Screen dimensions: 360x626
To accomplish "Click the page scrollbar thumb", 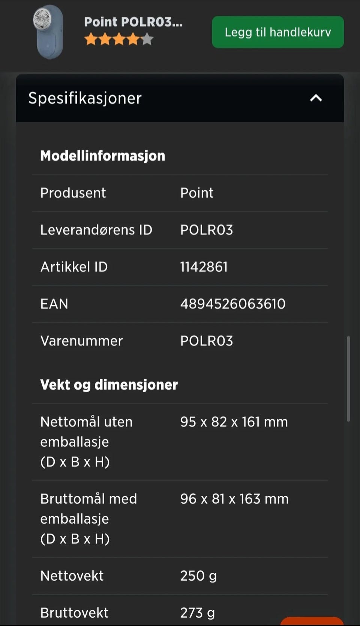I will coord(348,379).
